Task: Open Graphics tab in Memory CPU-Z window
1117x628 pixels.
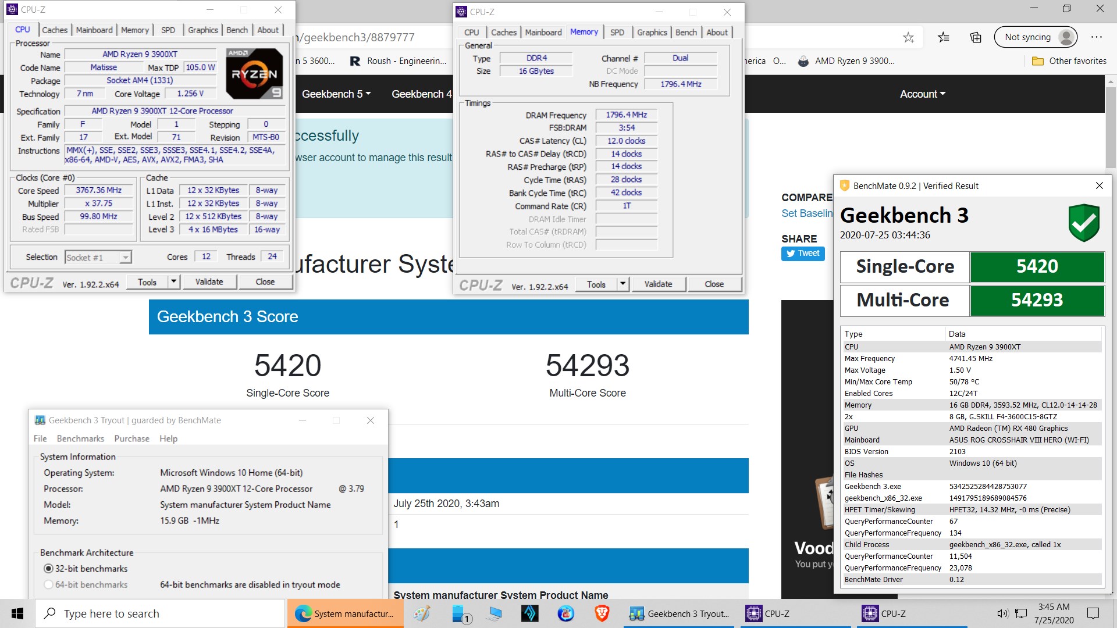Action: (652, 32)
